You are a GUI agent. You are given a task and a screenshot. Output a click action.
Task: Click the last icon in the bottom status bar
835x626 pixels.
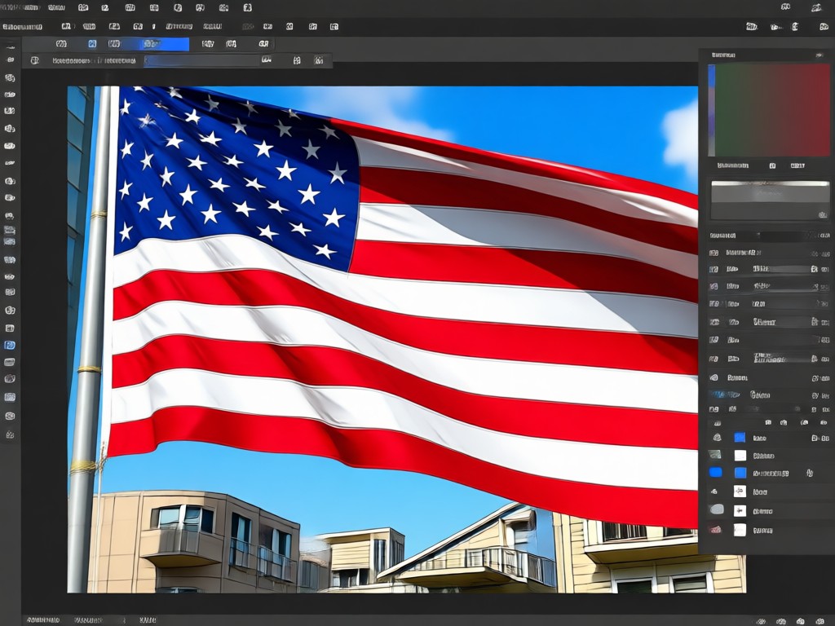[820, 621]
